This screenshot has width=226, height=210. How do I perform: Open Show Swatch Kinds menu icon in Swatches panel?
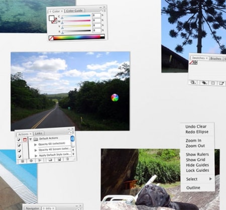tap(204, 82)
